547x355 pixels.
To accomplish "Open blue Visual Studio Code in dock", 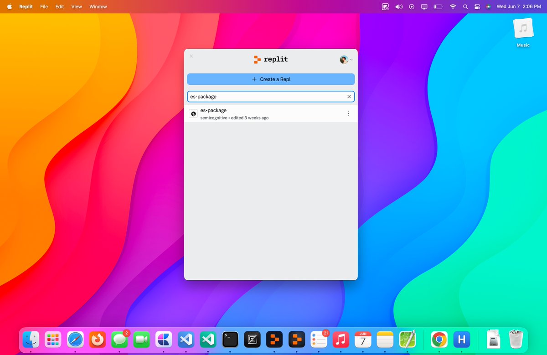I will (186, 340).
